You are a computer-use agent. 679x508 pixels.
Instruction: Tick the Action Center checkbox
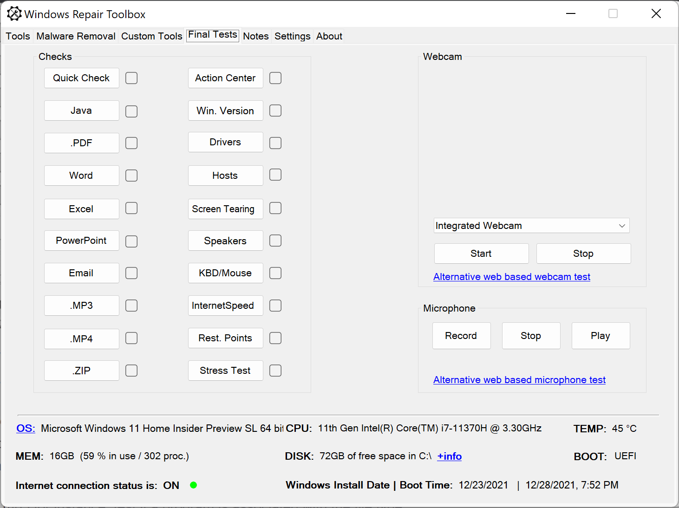pos(275,78)
